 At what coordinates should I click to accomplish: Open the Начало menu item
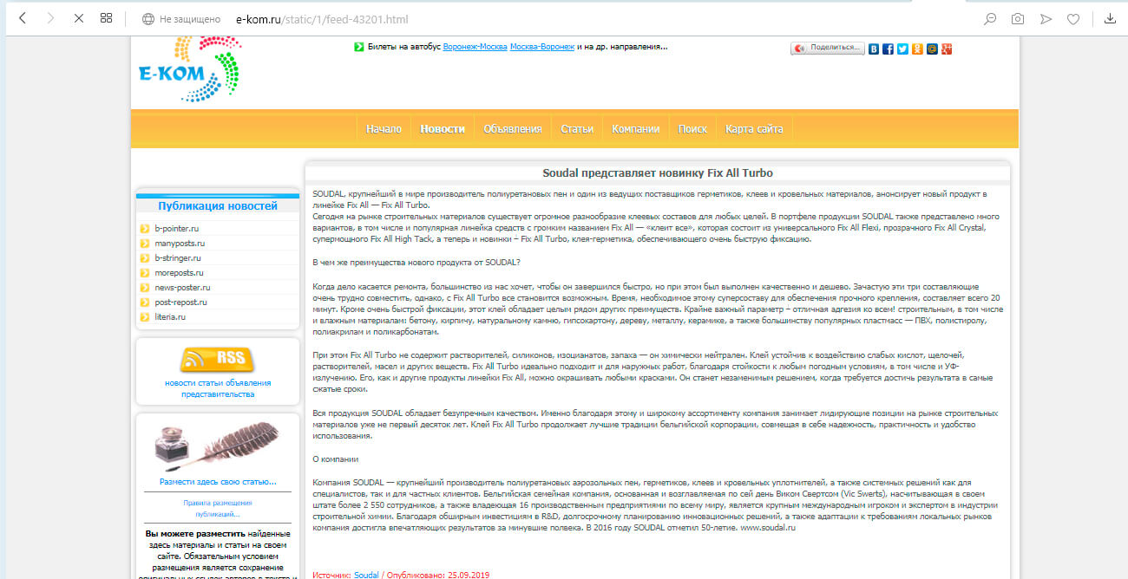384,129
